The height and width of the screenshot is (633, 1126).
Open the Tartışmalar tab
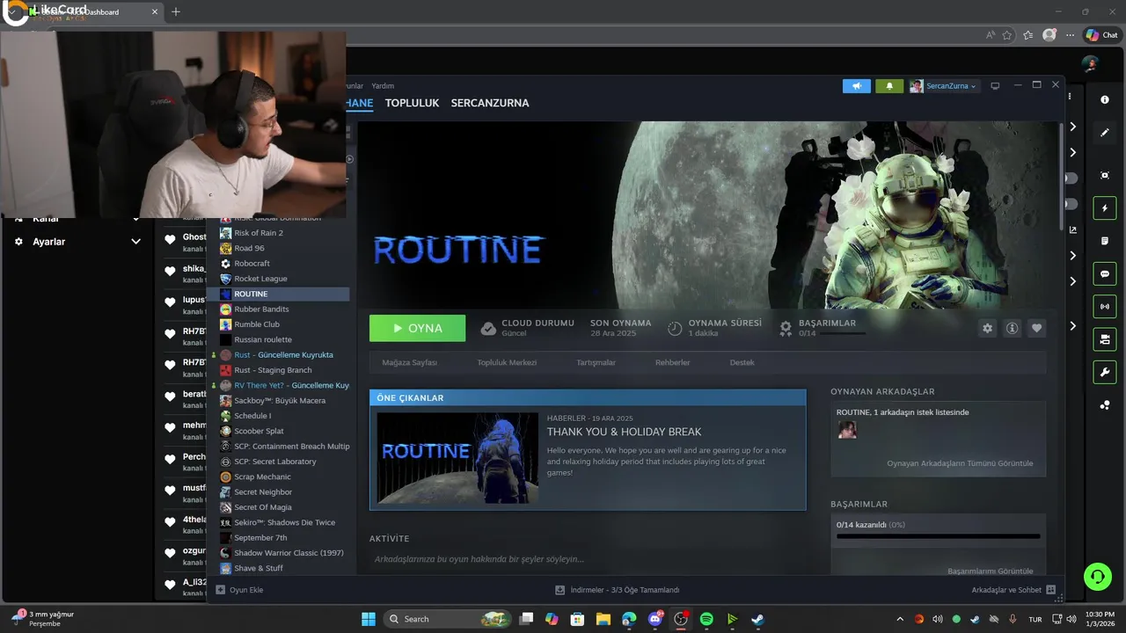coord(596,362)
